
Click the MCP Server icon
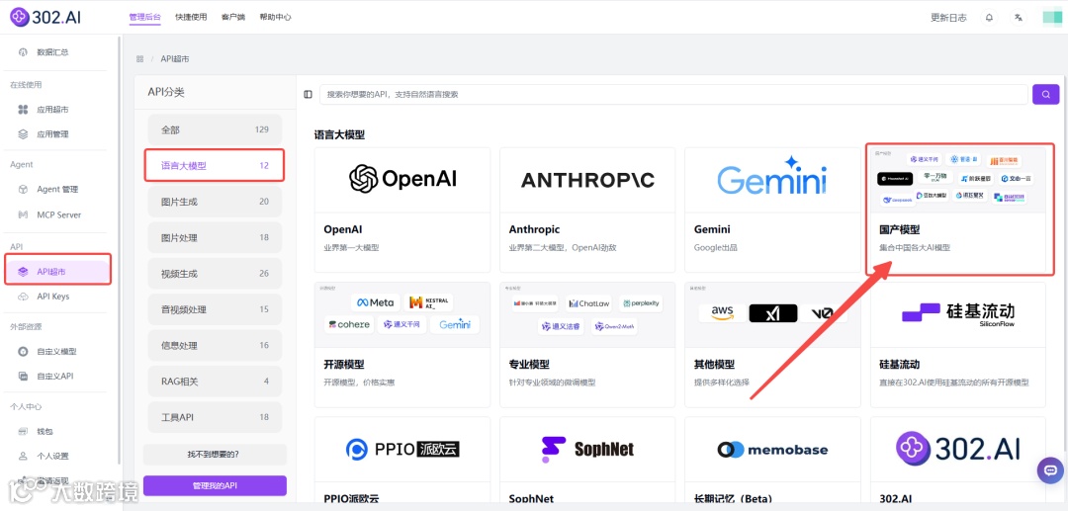coord(23,215)
